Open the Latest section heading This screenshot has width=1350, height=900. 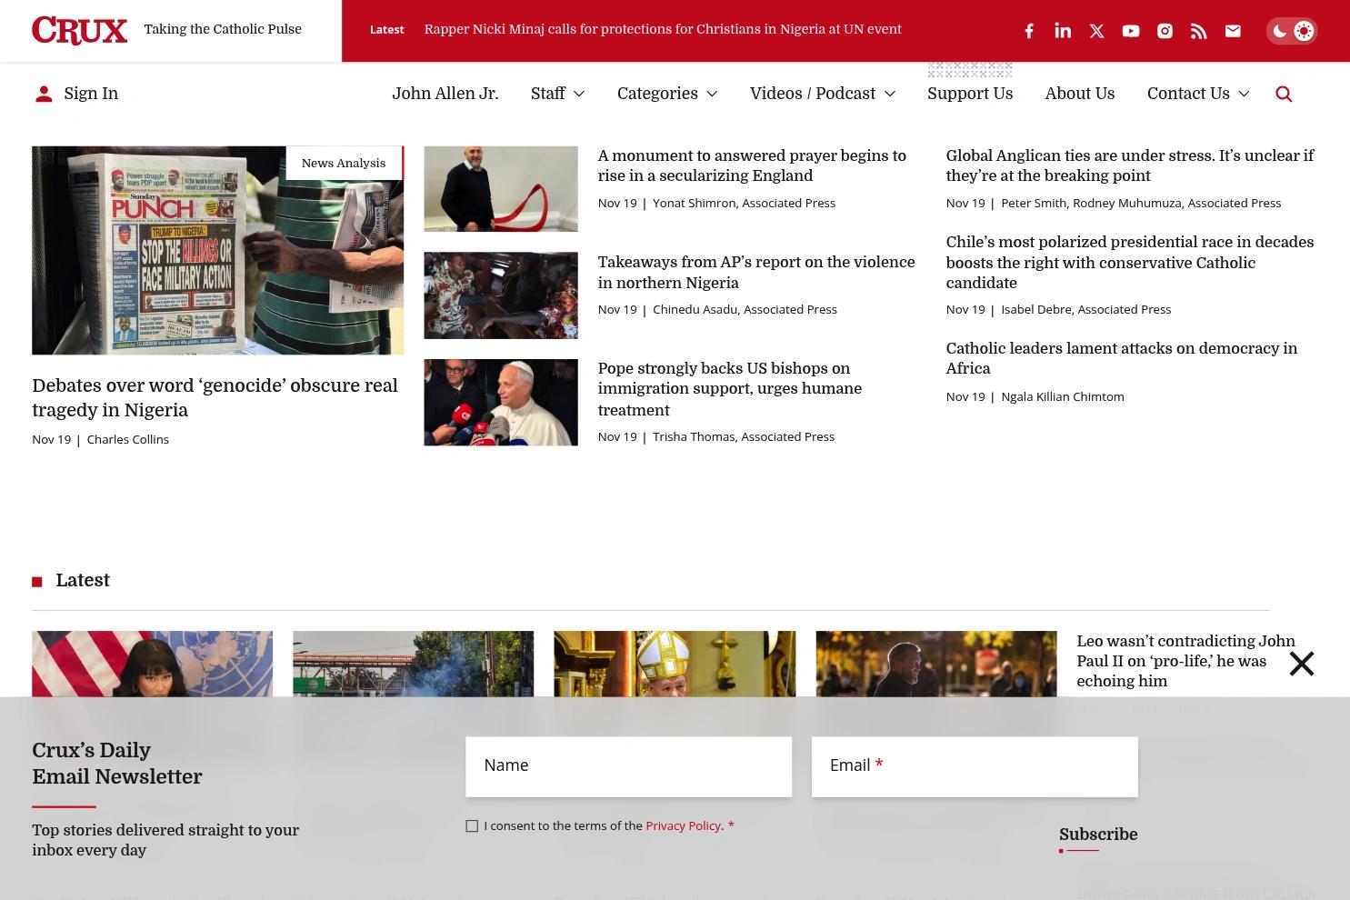(x=83, y=581)
